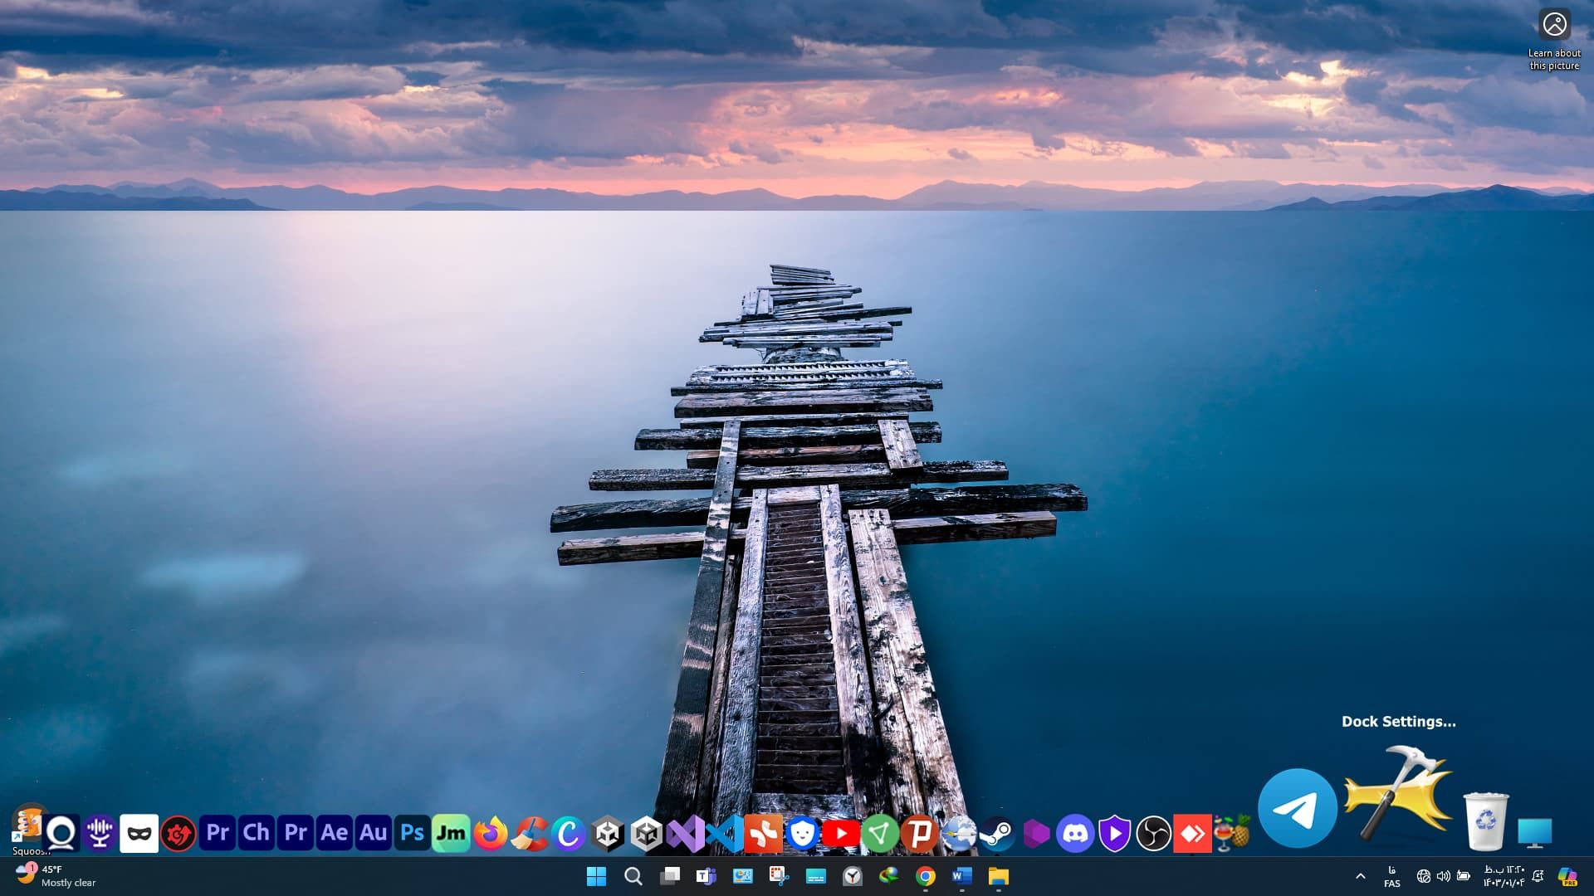Open CCleaner from the dock
Image resolution: width=1594 pixels, height=896 pixels.
coord(529,833)
